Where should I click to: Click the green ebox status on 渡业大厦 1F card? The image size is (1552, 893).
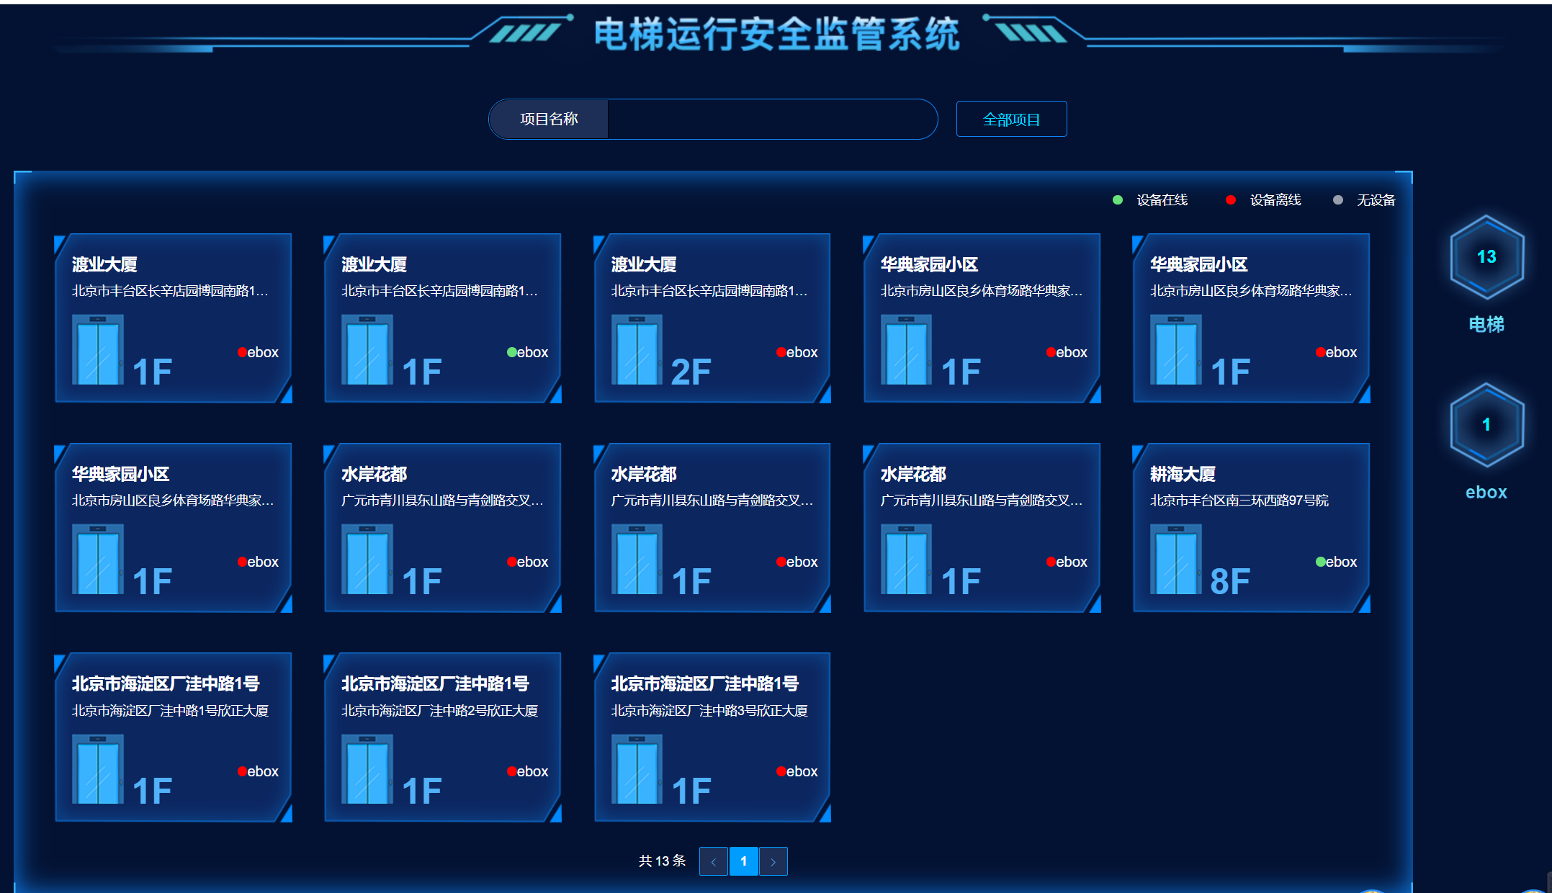[x=528, y=352]
